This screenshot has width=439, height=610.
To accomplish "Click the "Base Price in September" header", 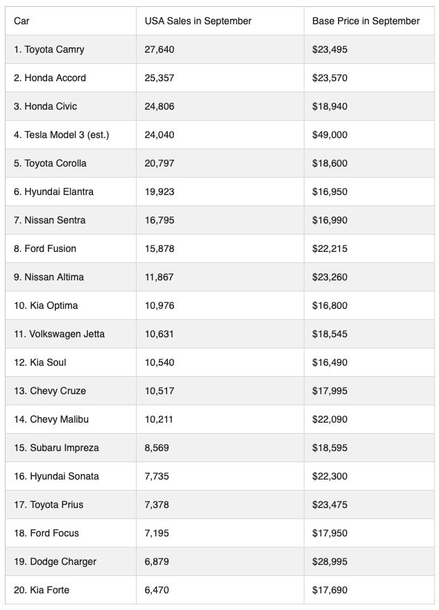I will pos(365,21).
